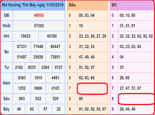Image resolution: width=155 pixels, height=115 pixels.
Task: Select the Đầu row with 22, 23, 26, 27, 29
Action: pyautogui.click(x=92, y=36)
